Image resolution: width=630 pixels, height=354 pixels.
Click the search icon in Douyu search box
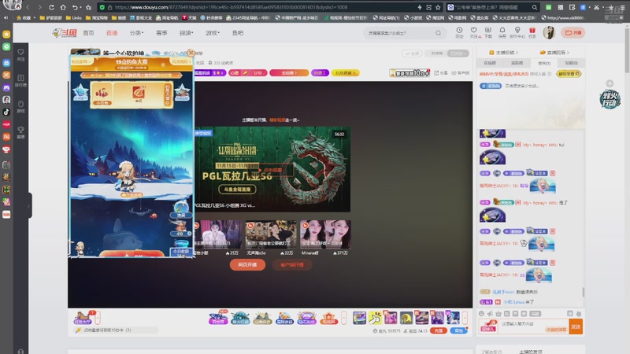tap(438, 33)
